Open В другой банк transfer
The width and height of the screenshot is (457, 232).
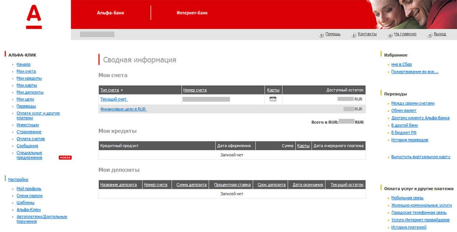(405, 126)
